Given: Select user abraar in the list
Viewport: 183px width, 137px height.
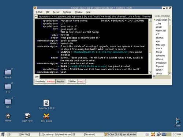Looking at the screenshot, I should [x=158, y=27].
